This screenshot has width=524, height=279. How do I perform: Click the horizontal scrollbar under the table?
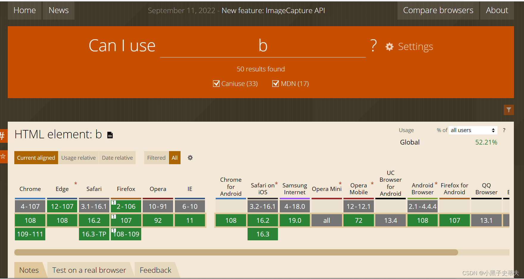pos(236,252)
